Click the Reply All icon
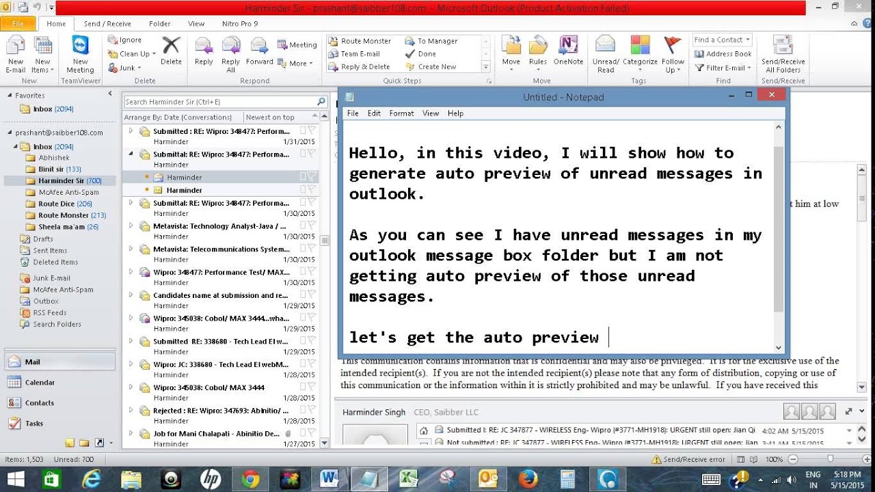Image resolution: width=875 pixels, height=492 pixels. pos(230,55)
